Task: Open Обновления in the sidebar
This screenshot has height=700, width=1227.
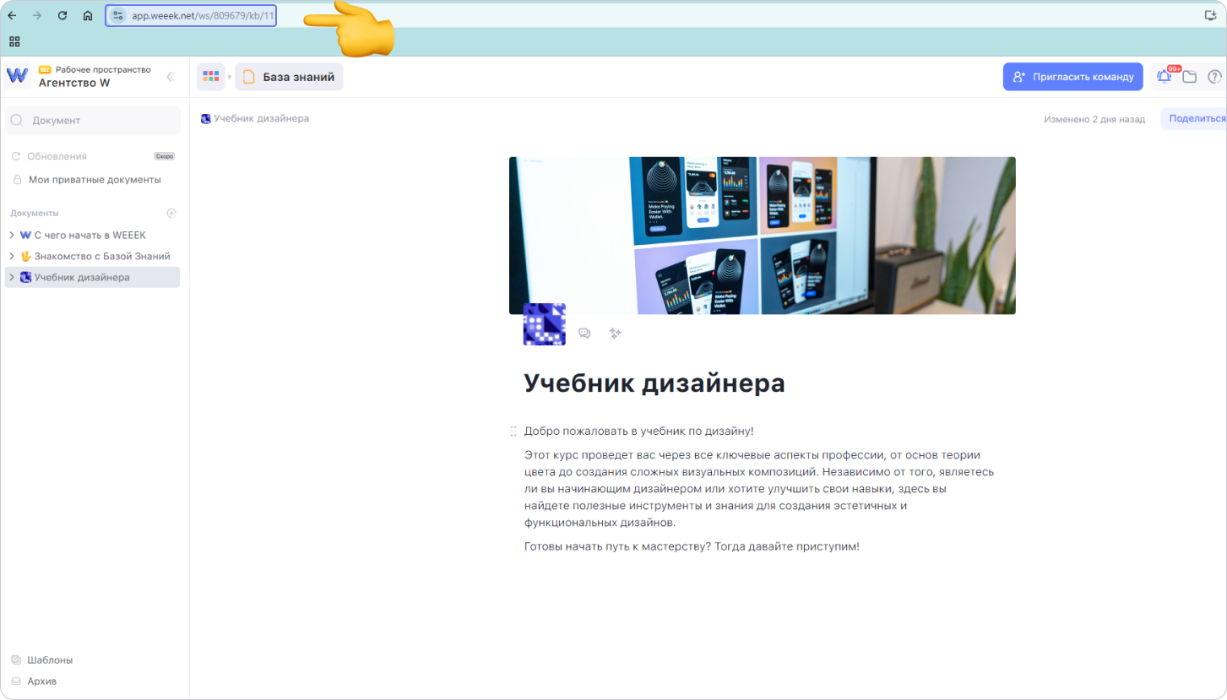Action: point(57,156)
